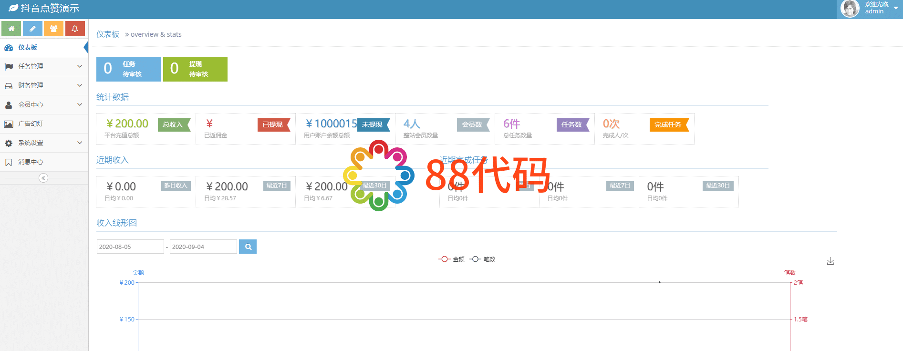The width and height of the screenshot is (903, 351).
Task: Click the bookmark icon beside 消息中心
Action: [9, 162]
